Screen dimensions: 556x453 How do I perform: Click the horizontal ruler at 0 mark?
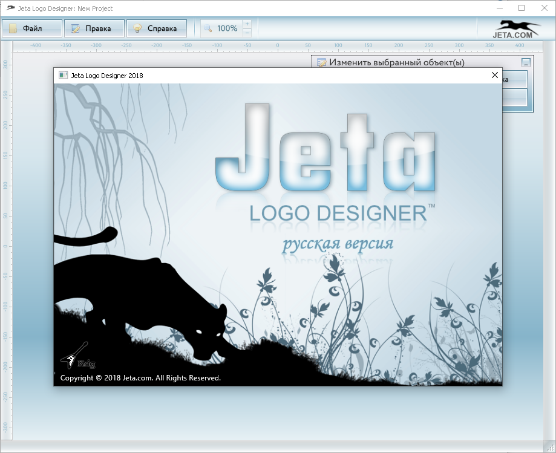coord(278,46)
